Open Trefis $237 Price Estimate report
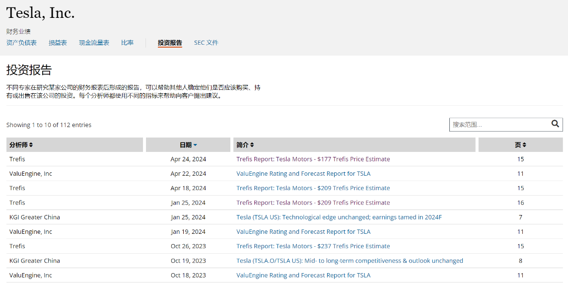The width and height of the screenshot is (568, 284). point(313,246)
